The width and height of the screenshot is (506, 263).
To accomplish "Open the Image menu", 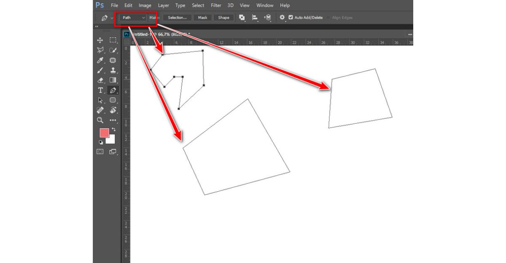I will [x=145, y=5].
